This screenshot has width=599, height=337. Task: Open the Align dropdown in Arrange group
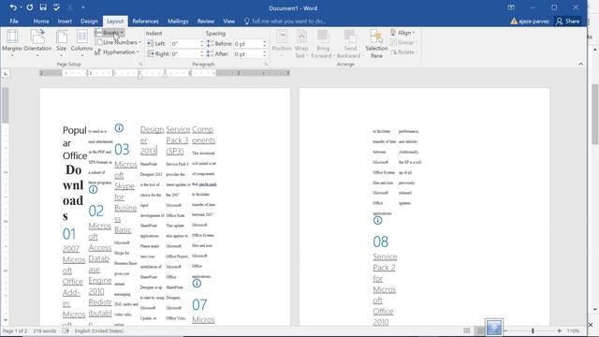pos(402,33)
